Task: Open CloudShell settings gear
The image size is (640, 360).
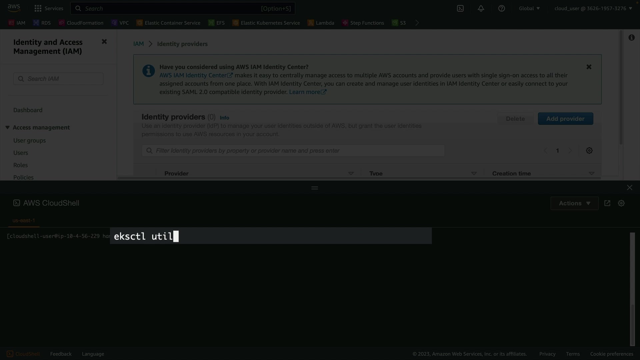Action: [x=621, y=203]
